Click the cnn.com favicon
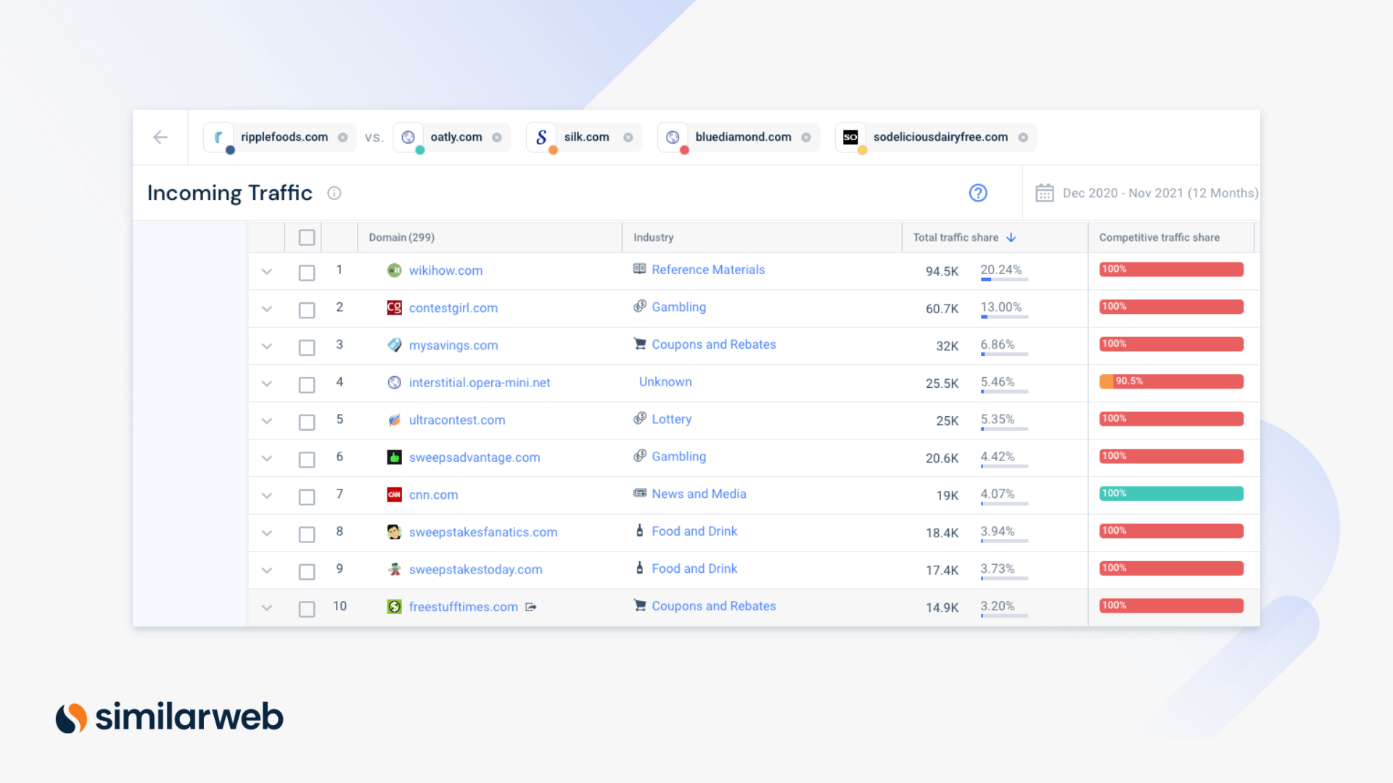 [395, 494]
